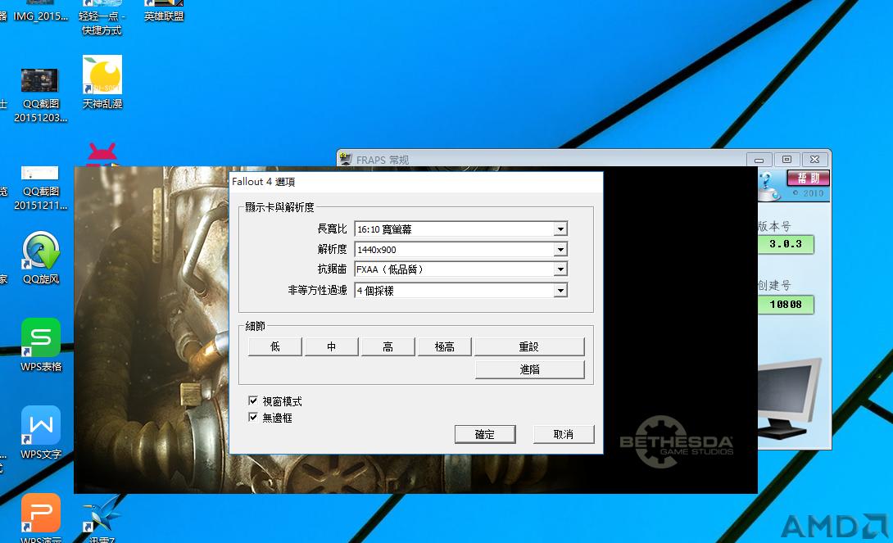Launch the WPS表格 spreadsheet icon

41,345
